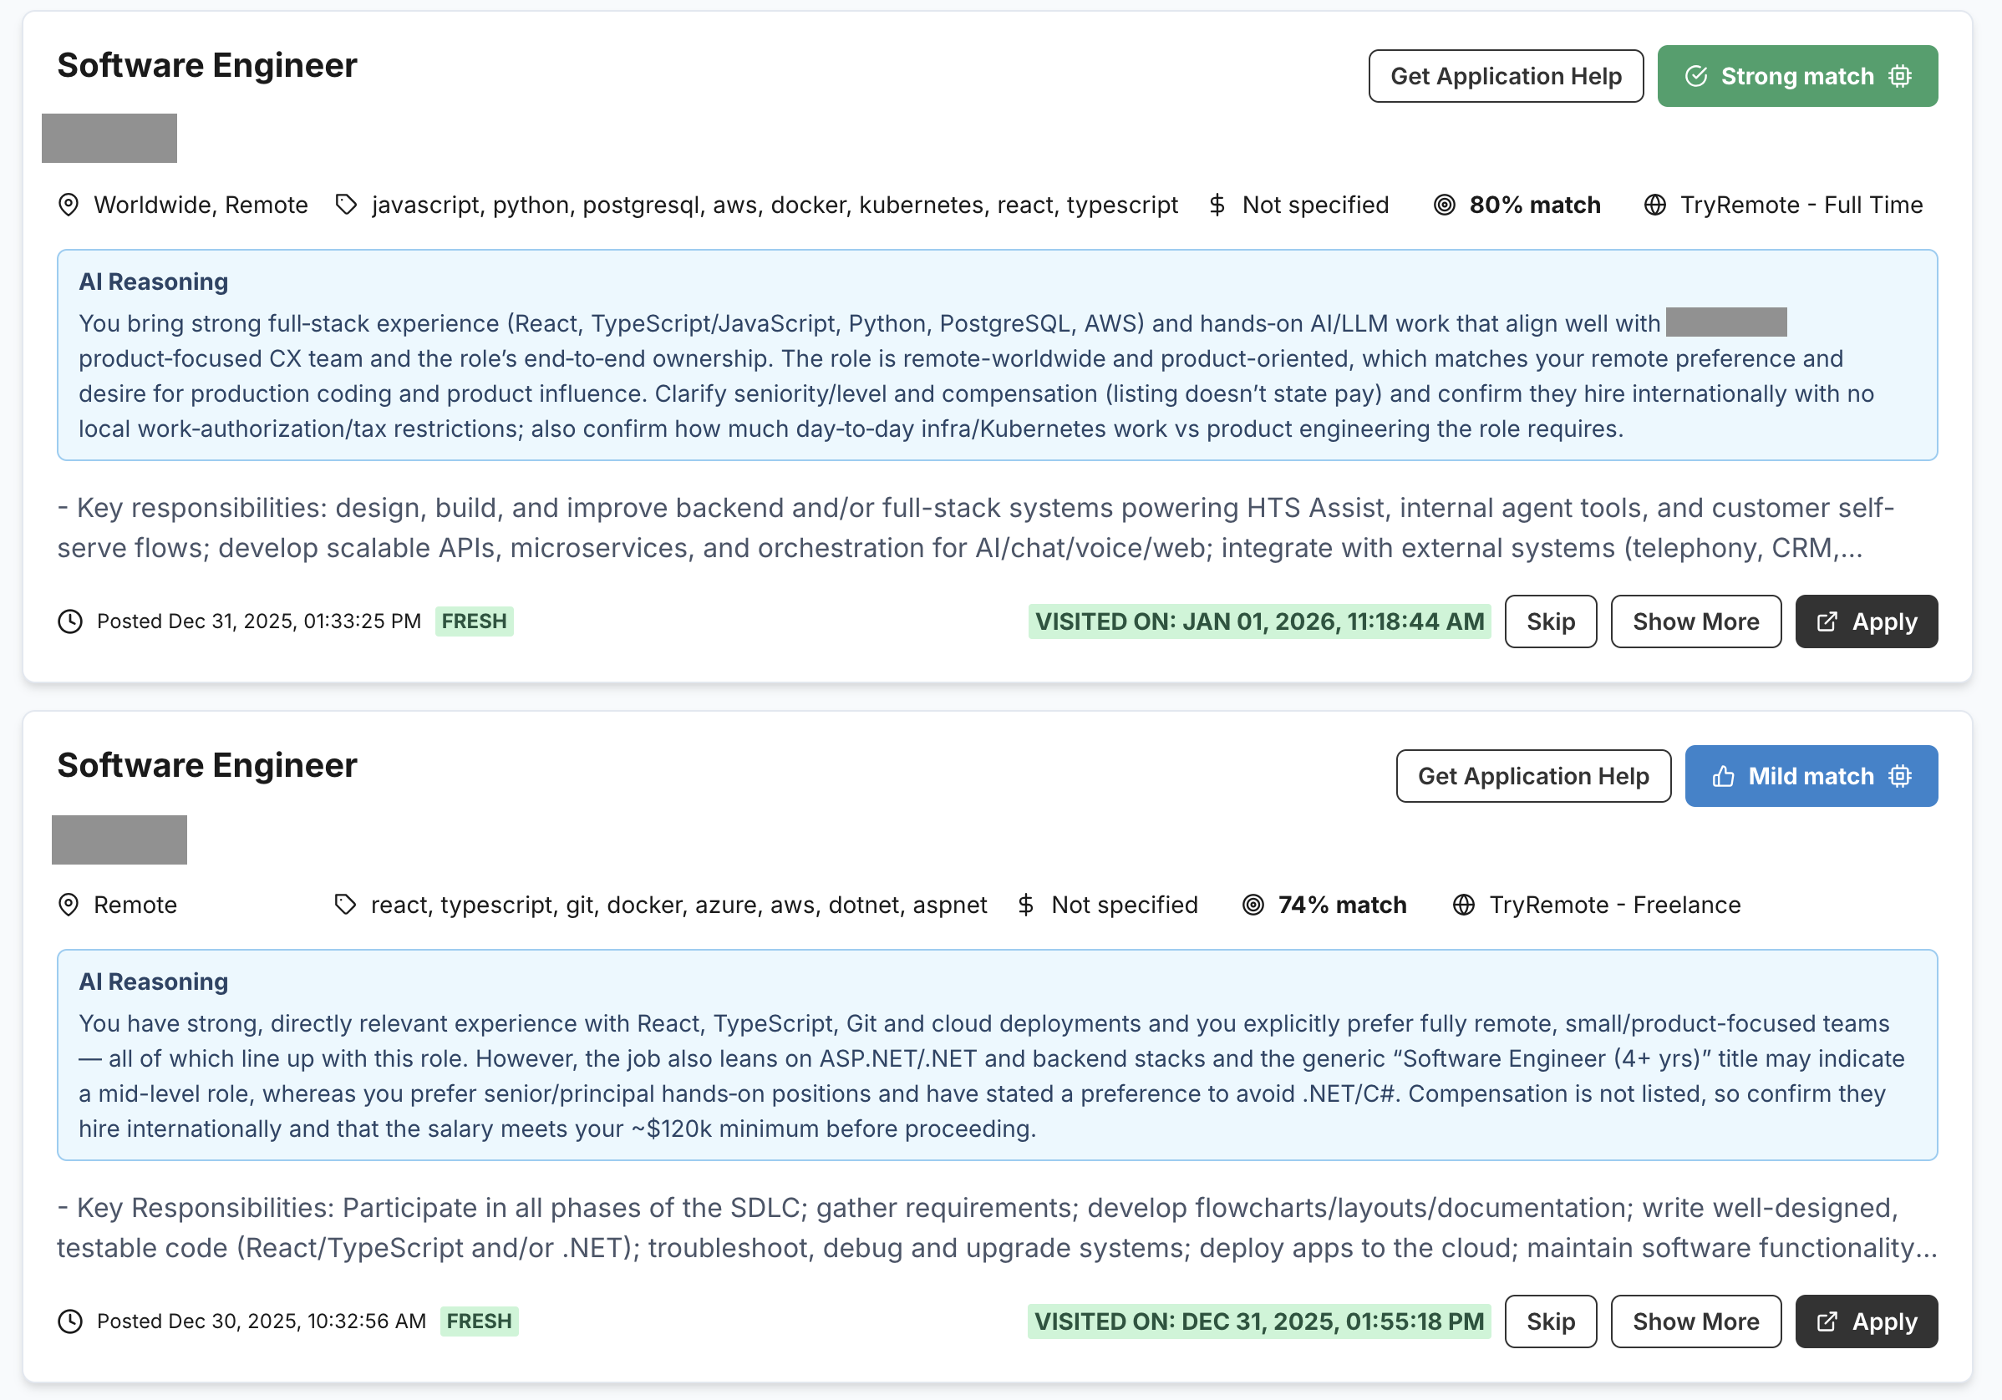This screenshot has height=1400, width=2002.
Task: Expand first job with Show More
Action: coord(1695,621)
